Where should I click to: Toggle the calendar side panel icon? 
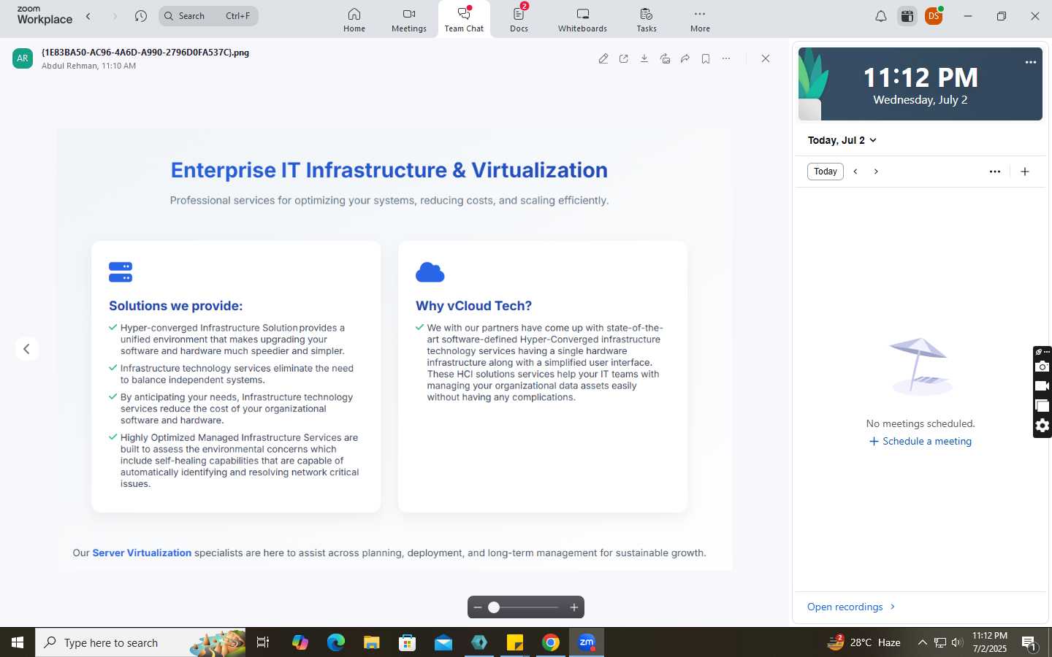[x=907, y=16]
